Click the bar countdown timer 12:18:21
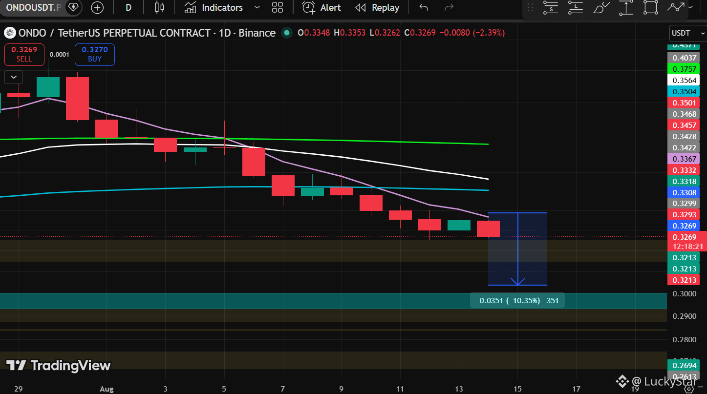707x394 pixels. pos(687,247)
